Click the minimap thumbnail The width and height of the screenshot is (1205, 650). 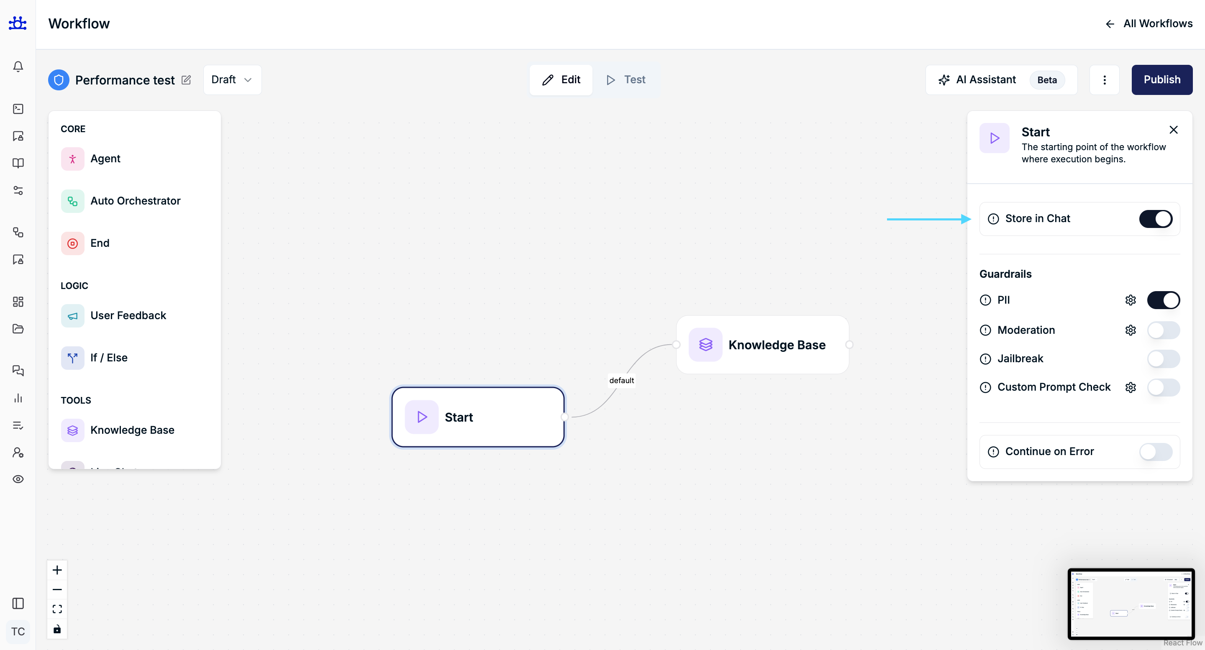click(x=1131, y=603)
